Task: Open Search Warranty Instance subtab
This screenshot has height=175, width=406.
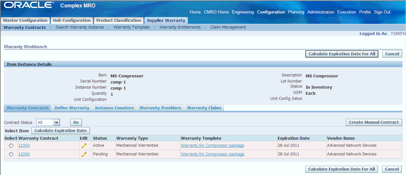Action: coord(80,27)
